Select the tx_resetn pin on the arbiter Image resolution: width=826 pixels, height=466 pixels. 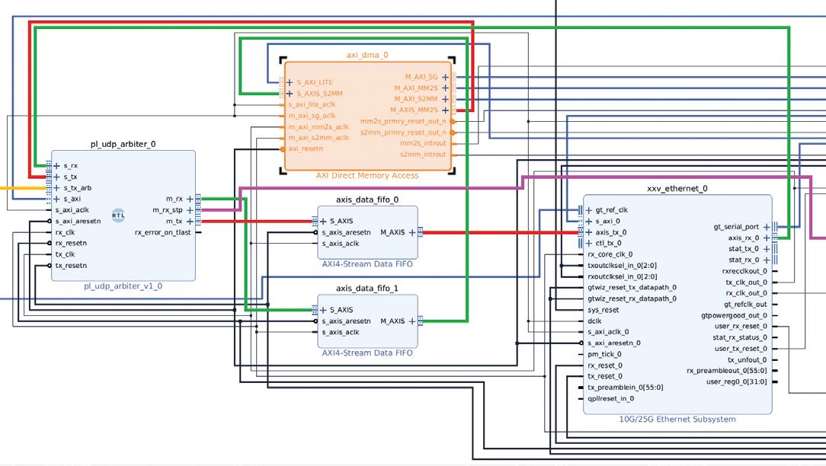tap(71, 266)
